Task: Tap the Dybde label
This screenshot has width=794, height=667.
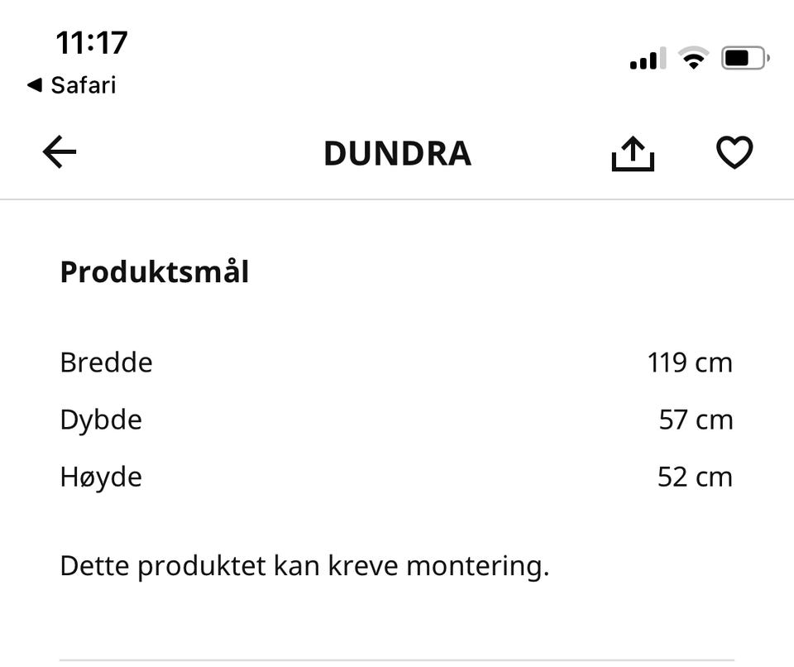Action: pyautogui.click(x=101, y=420)
